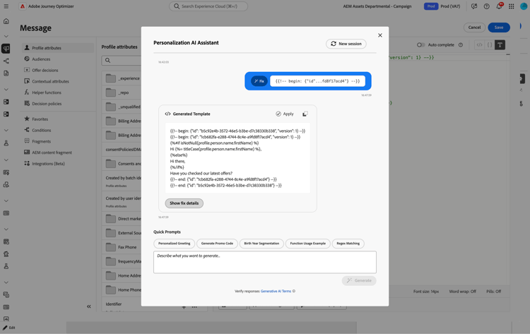Click the Fix pill in the chat message
The image size is (530, 334).
(259, 81)
